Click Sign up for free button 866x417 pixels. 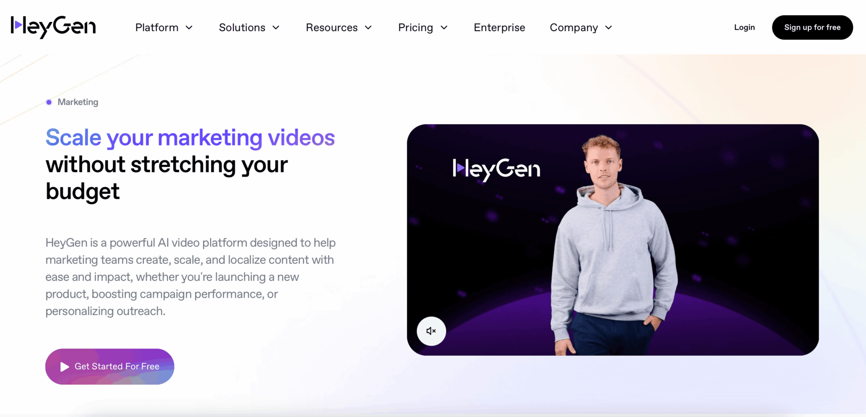(x=812, y=27)
